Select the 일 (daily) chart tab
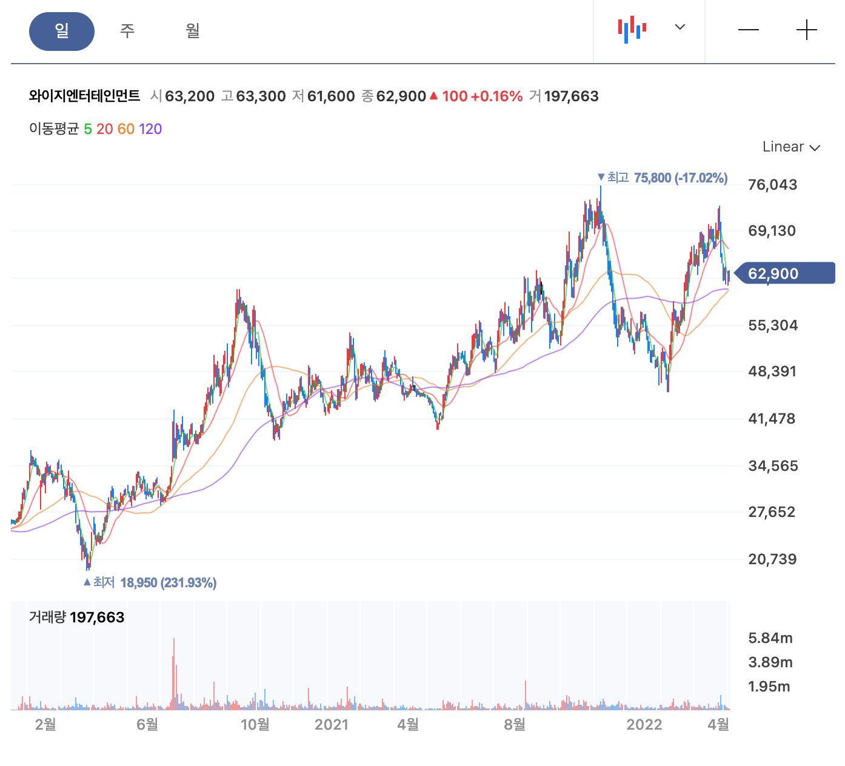The image size is (845, 766). [62, 31]
